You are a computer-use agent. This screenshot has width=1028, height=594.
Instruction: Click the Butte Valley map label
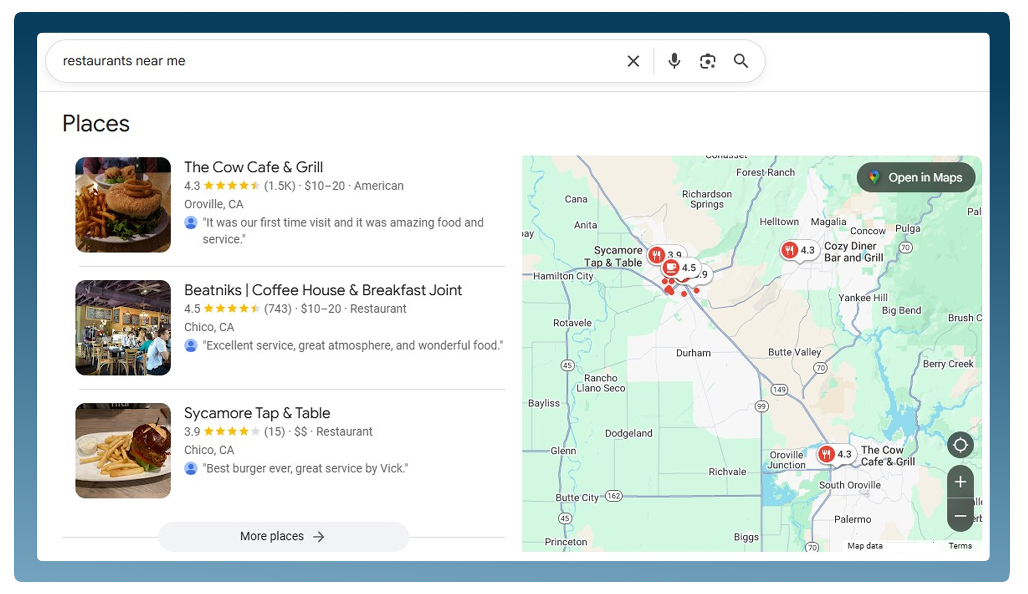795,352
